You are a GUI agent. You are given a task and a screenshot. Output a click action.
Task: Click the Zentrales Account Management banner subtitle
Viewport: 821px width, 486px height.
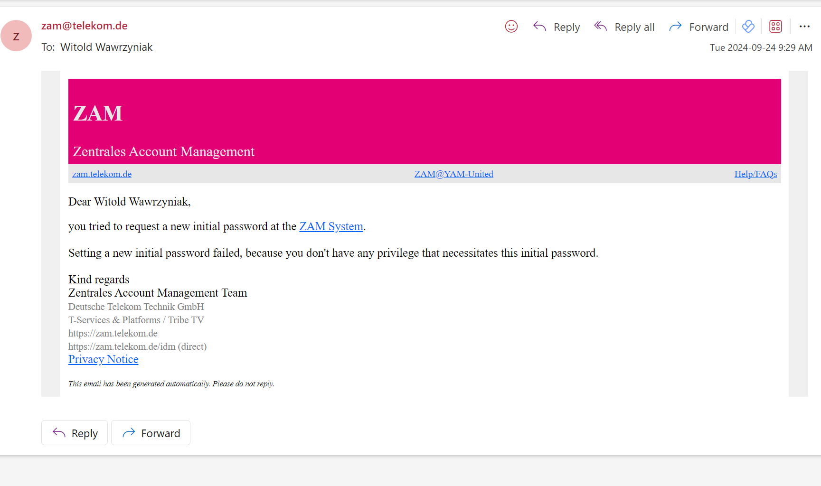164,151
